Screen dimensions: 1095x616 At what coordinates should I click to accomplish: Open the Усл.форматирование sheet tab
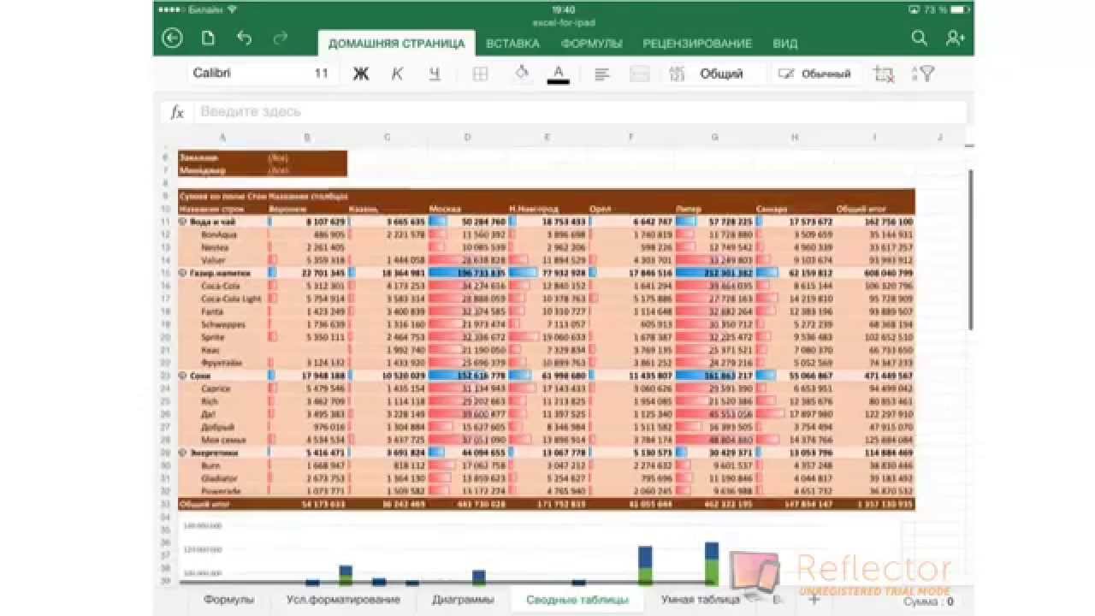(x=343, y=600)
